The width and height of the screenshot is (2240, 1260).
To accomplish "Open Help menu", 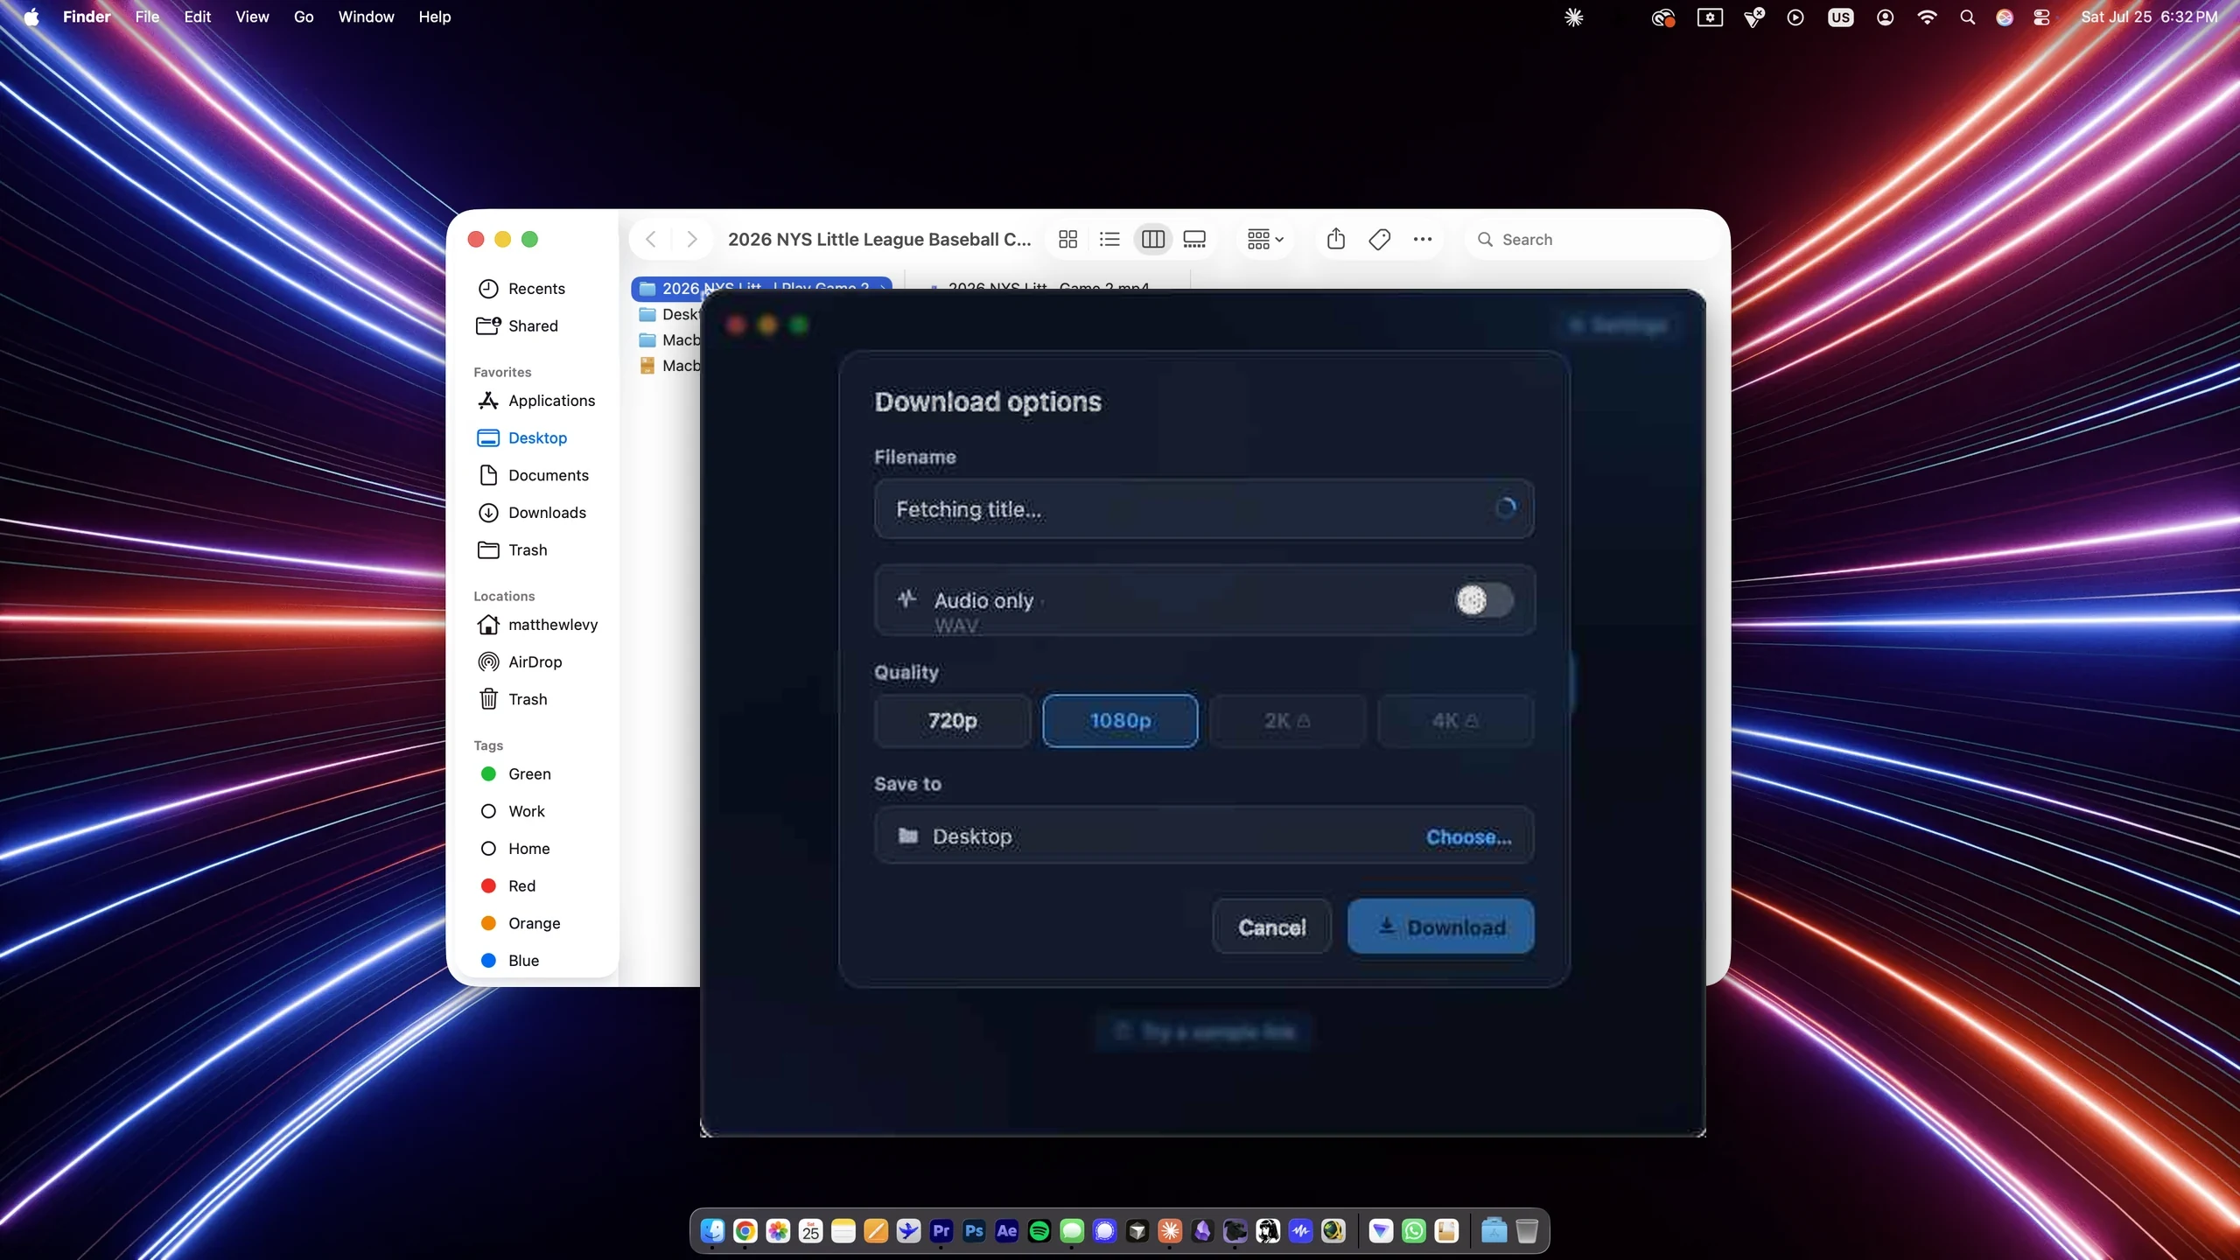I will click(434, 17).
